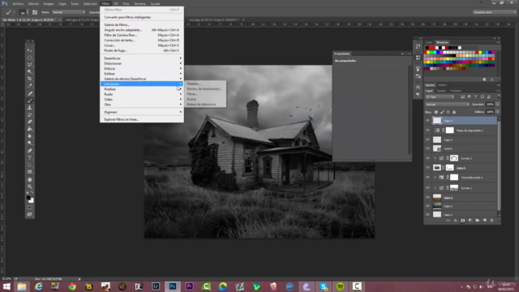The height and width of the screenshot is (292, 519).
Task: Click the add layer mask icon
Action: [x=463, y=221]
